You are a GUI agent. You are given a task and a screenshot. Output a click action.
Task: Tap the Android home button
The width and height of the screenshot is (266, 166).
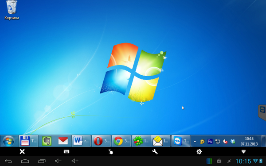click(25, 161)
